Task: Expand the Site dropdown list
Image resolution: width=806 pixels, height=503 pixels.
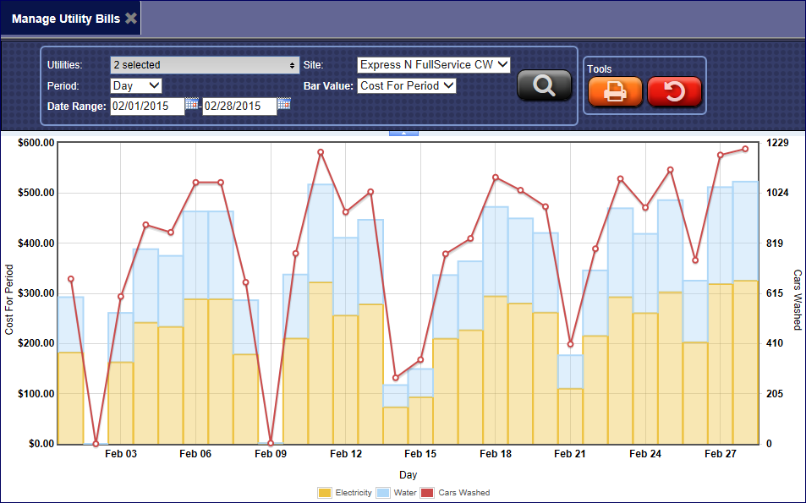Action: pos(433,65)
